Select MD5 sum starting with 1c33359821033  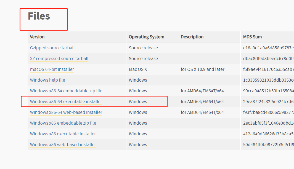tap(269, 80)
